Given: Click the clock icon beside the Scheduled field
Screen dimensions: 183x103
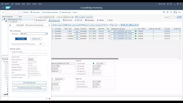Looking at the screenshot, I should (52, 79).
